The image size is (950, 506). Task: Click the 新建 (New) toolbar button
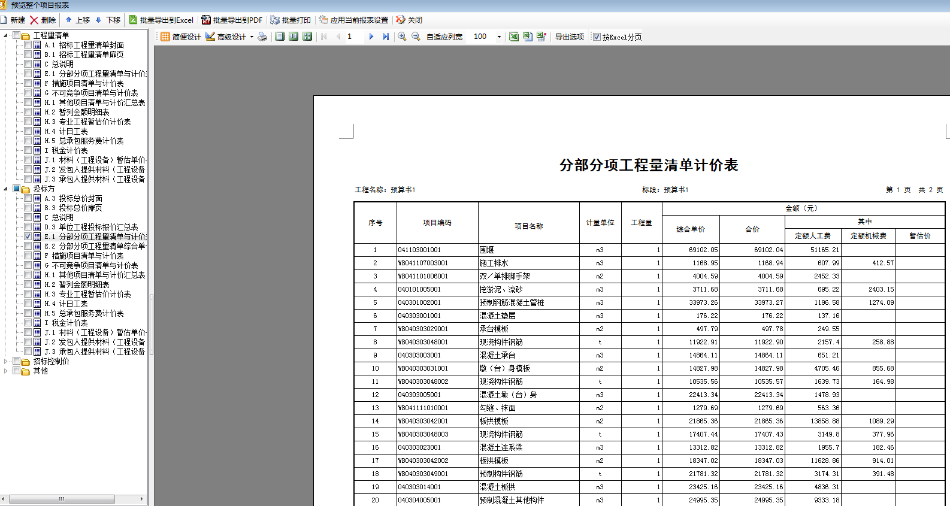tap(13, 20)
